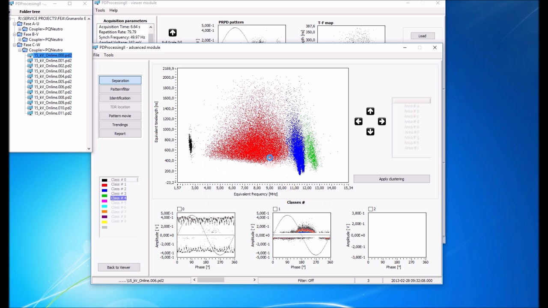
Task: Select black Class # 0 color swatch
Action: pyautogui.click(x=104, y=180)
